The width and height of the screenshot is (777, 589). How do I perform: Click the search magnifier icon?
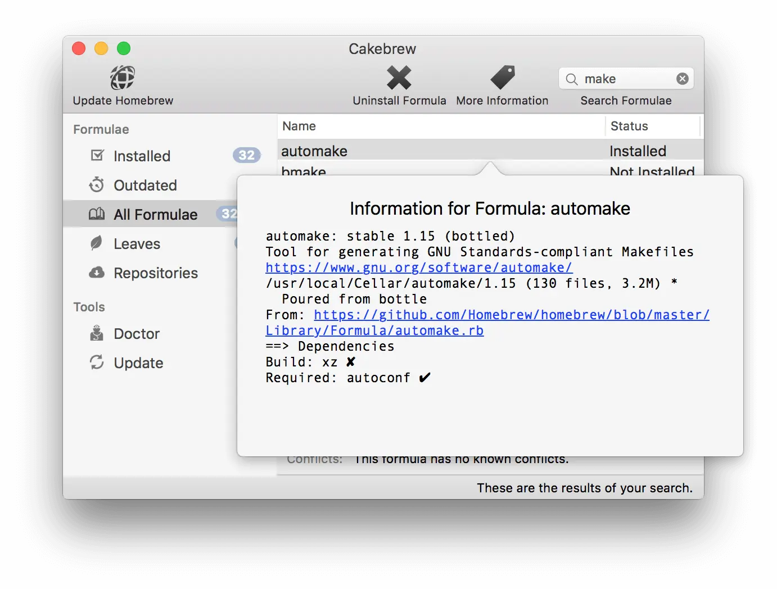(572, 79)
